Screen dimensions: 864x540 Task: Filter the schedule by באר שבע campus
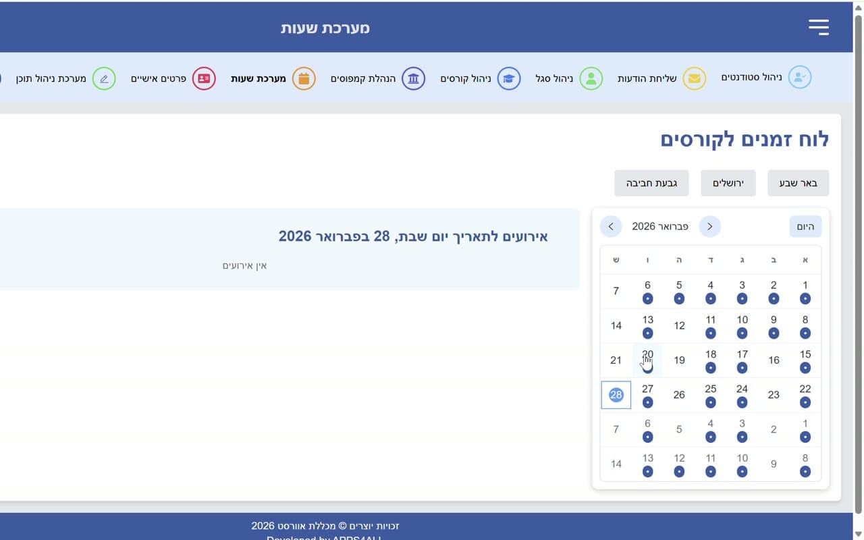(x=798, y=183)
